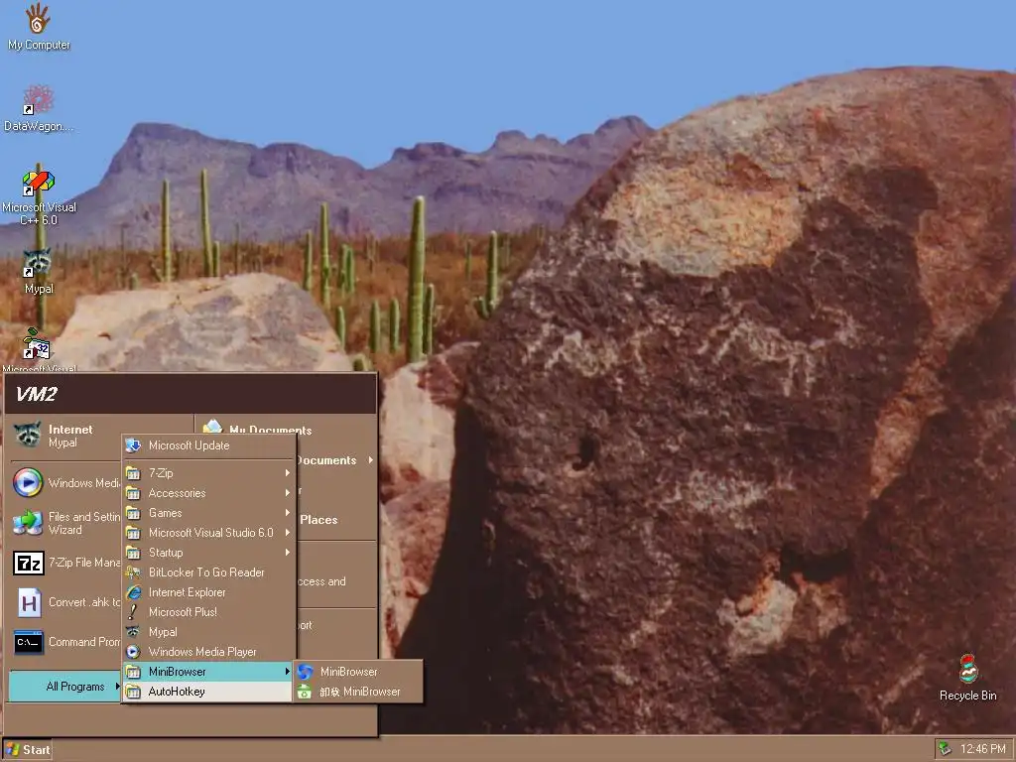The height and width of the screenshot is (762, 1016).
Task: Click AutoHotkey program group folder icon
Action: click(x=133, y=692)
